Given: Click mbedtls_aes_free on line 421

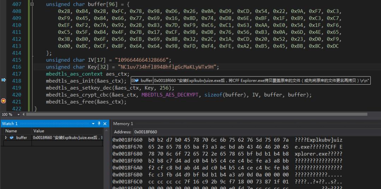Looking at the screenshot, I should tap(70, 102).
